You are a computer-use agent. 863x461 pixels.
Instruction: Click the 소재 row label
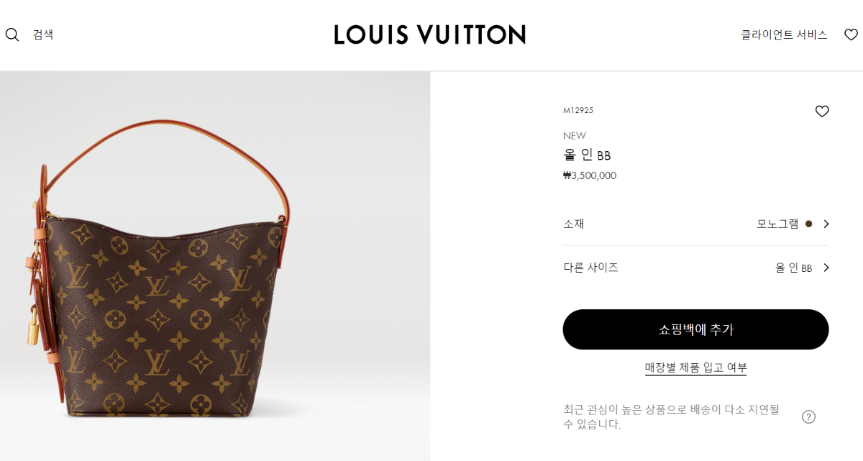pos(573,224)
